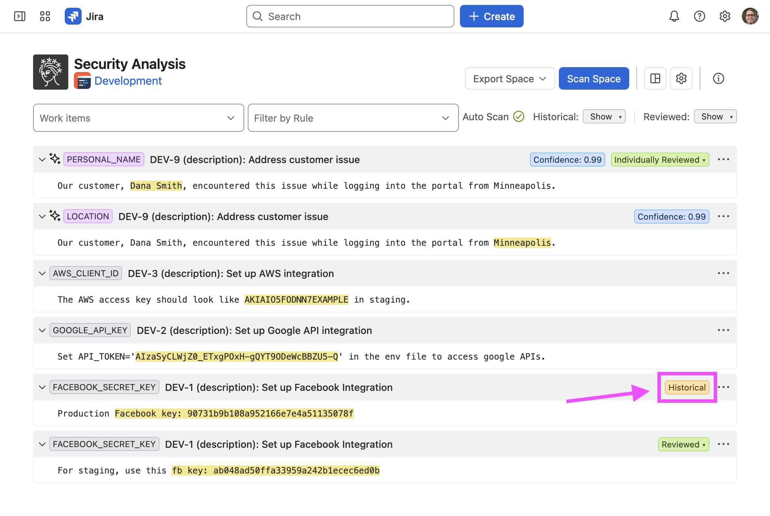Open more actions for LOCATION finding
Viewport: 770px width, 516px height.
pos(723,217)
